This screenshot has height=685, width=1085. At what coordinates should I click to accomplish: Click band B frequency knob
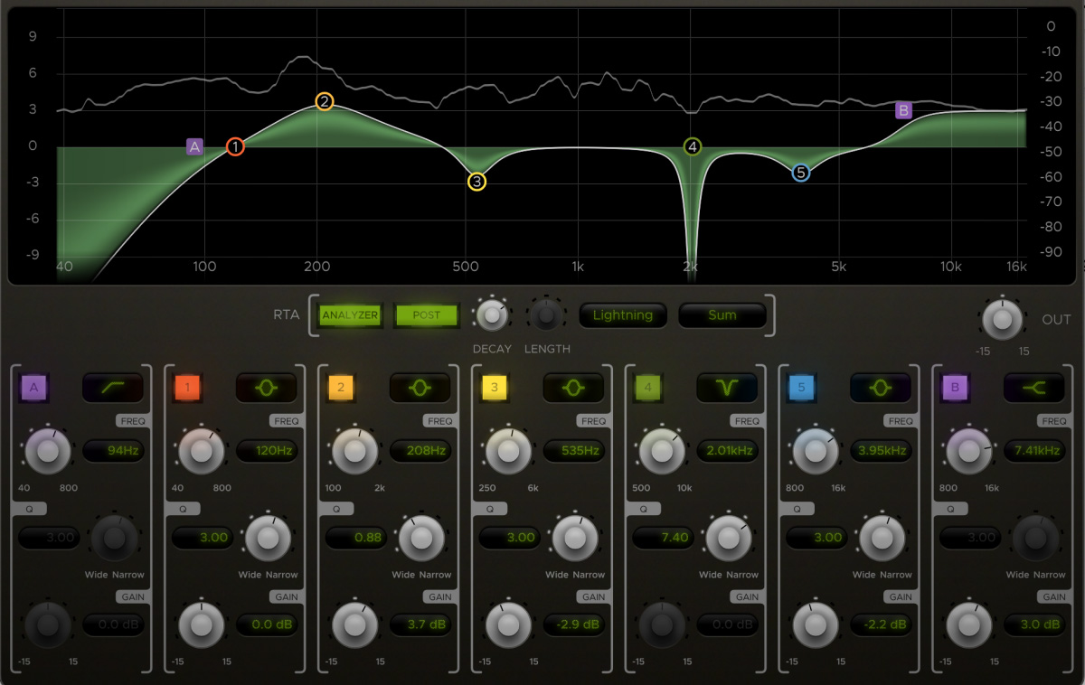pyautogui.click(x=970, y=451)
